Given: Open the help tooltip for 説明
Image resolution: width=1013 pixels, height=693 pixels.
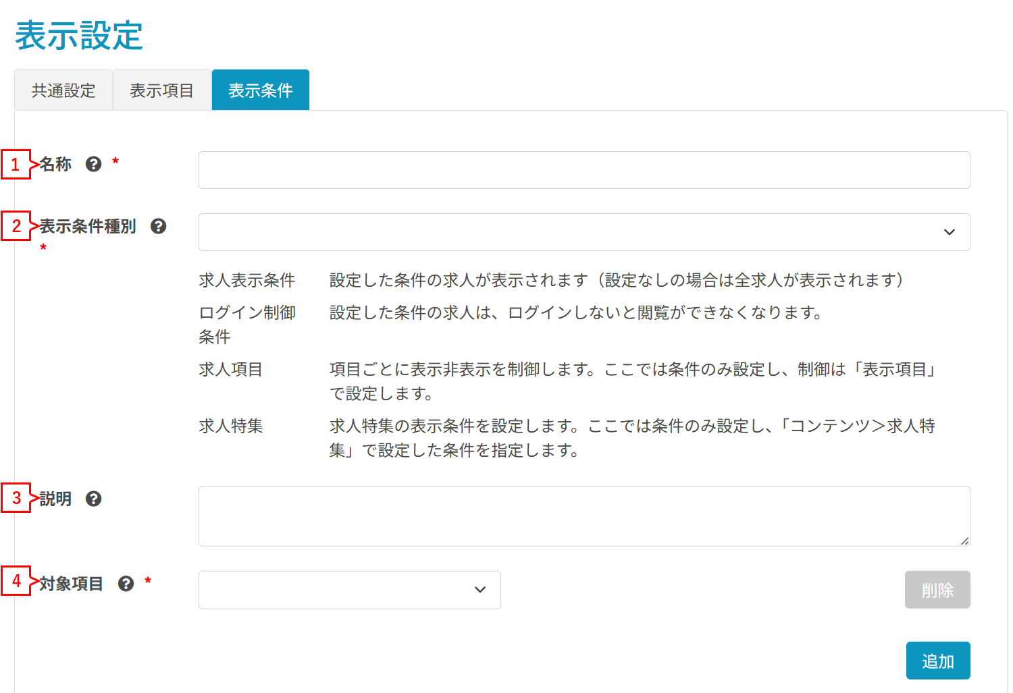Looking at the screenshot, I should click(93, 499).
